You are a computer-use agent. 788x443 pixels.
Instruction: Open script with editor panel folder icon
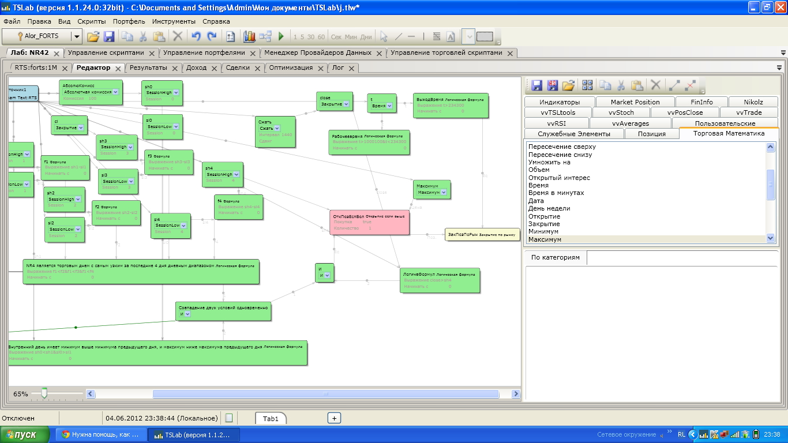click(569, 85)
